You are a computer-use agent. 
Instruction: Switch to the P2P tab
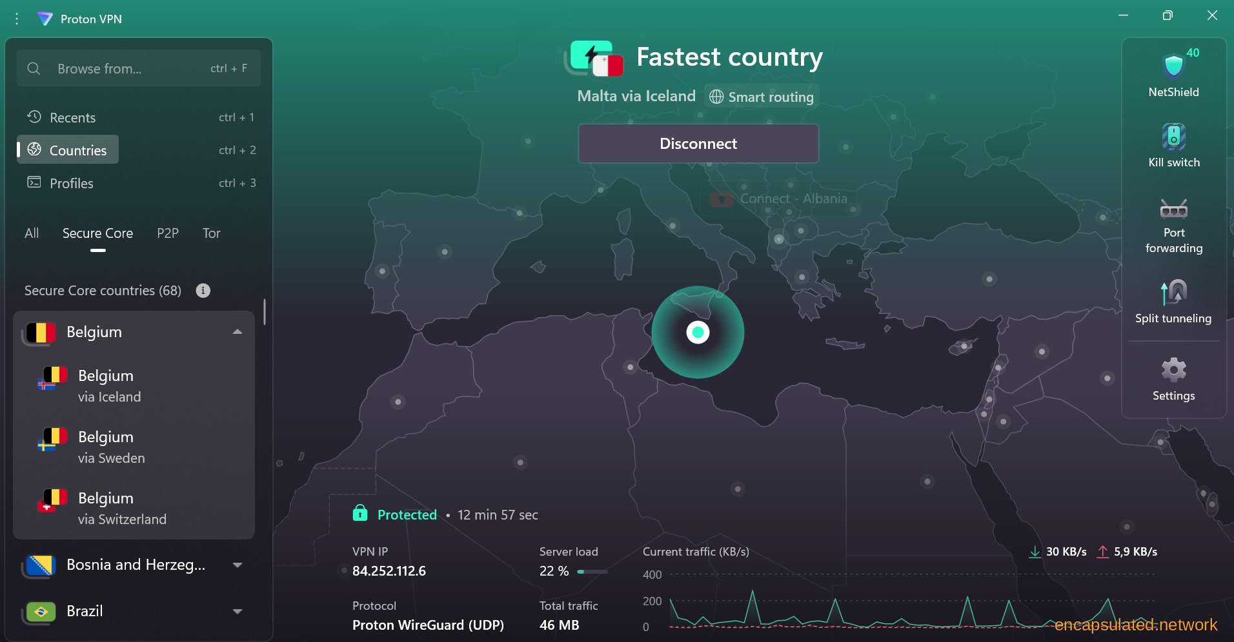point(168,233)
